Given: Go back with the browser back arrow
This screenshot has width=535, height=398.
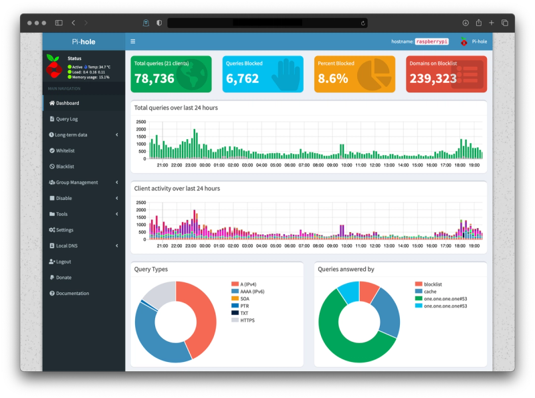Looking at the screenshot, I should click(x=74, y=23).
